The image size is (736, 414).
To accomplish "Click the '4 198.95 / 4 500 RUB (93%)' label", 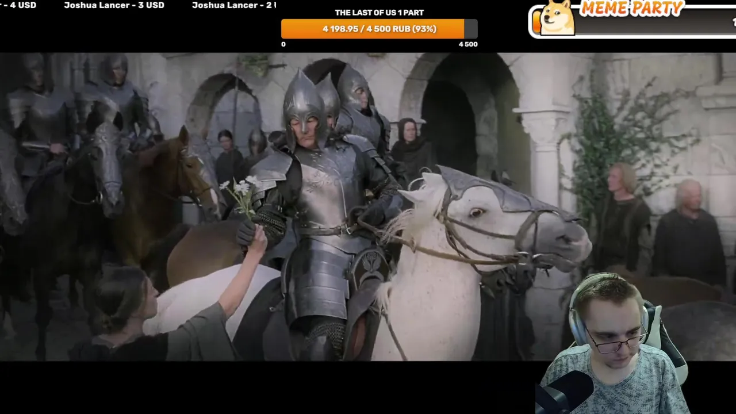I will point(379,29).
